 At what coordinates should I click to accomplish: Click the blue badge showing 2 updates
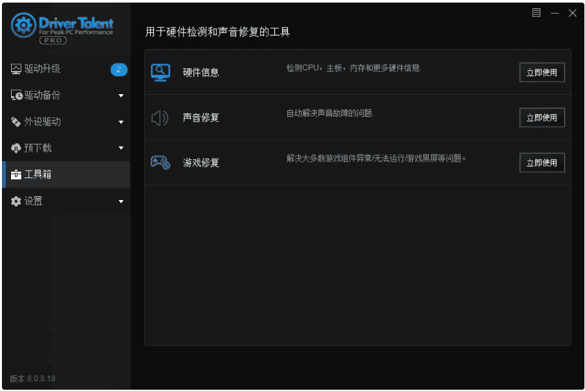point(118,69)
